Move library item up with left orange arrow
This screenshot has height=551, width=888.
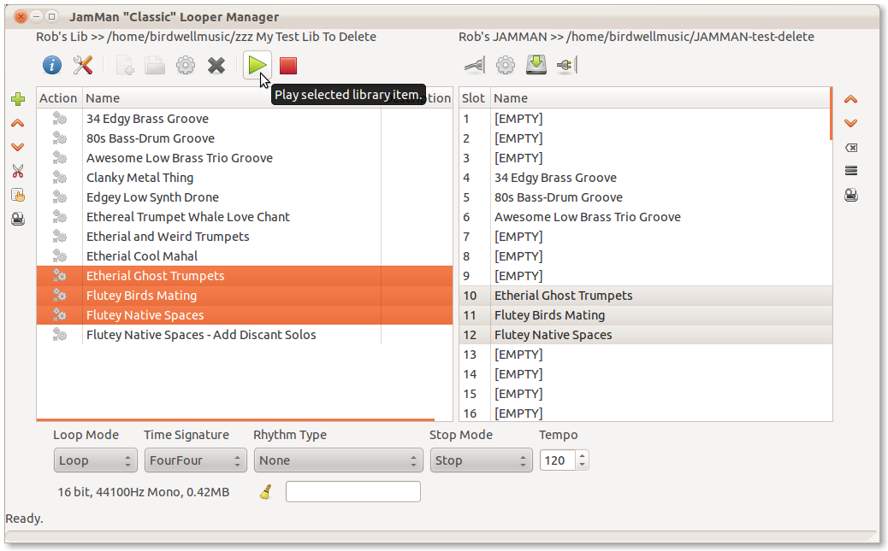point(18,123)
